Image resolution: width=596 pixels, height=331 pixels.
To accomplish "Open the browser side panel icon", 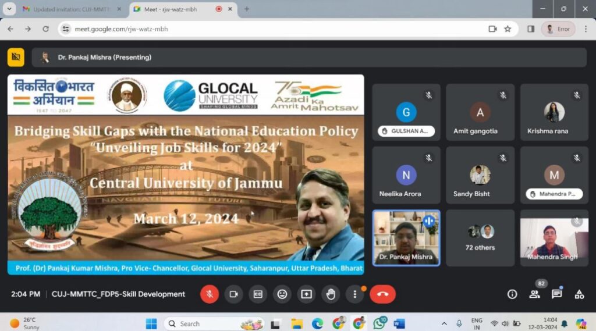I will 531,29.
